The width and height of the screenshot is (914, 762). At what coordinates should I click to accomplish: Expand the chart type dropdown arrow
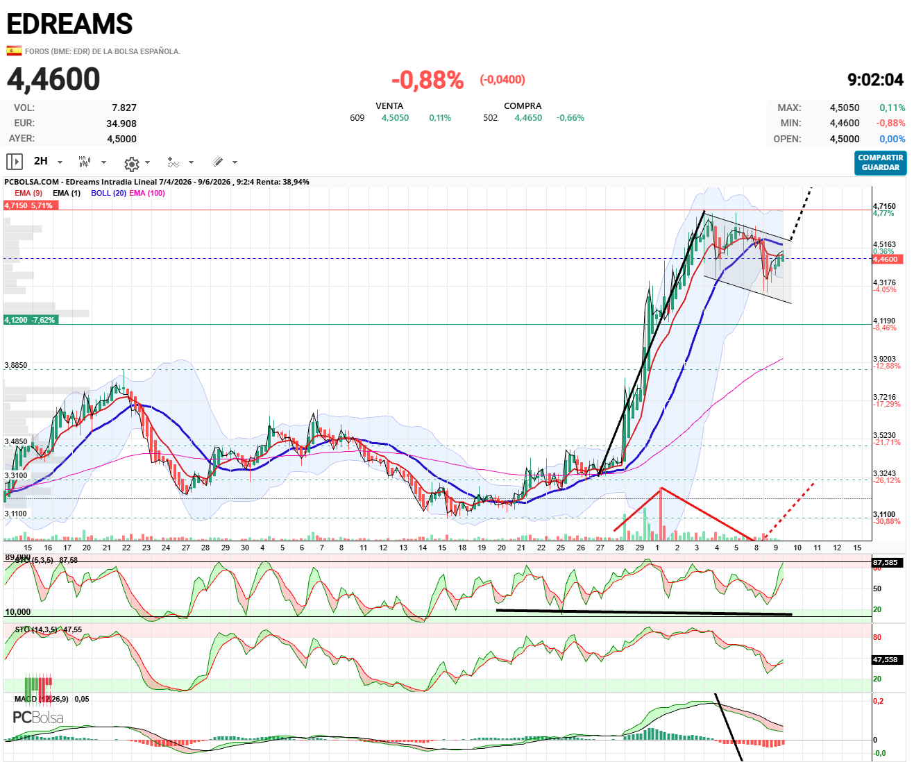tap(104, 162)
